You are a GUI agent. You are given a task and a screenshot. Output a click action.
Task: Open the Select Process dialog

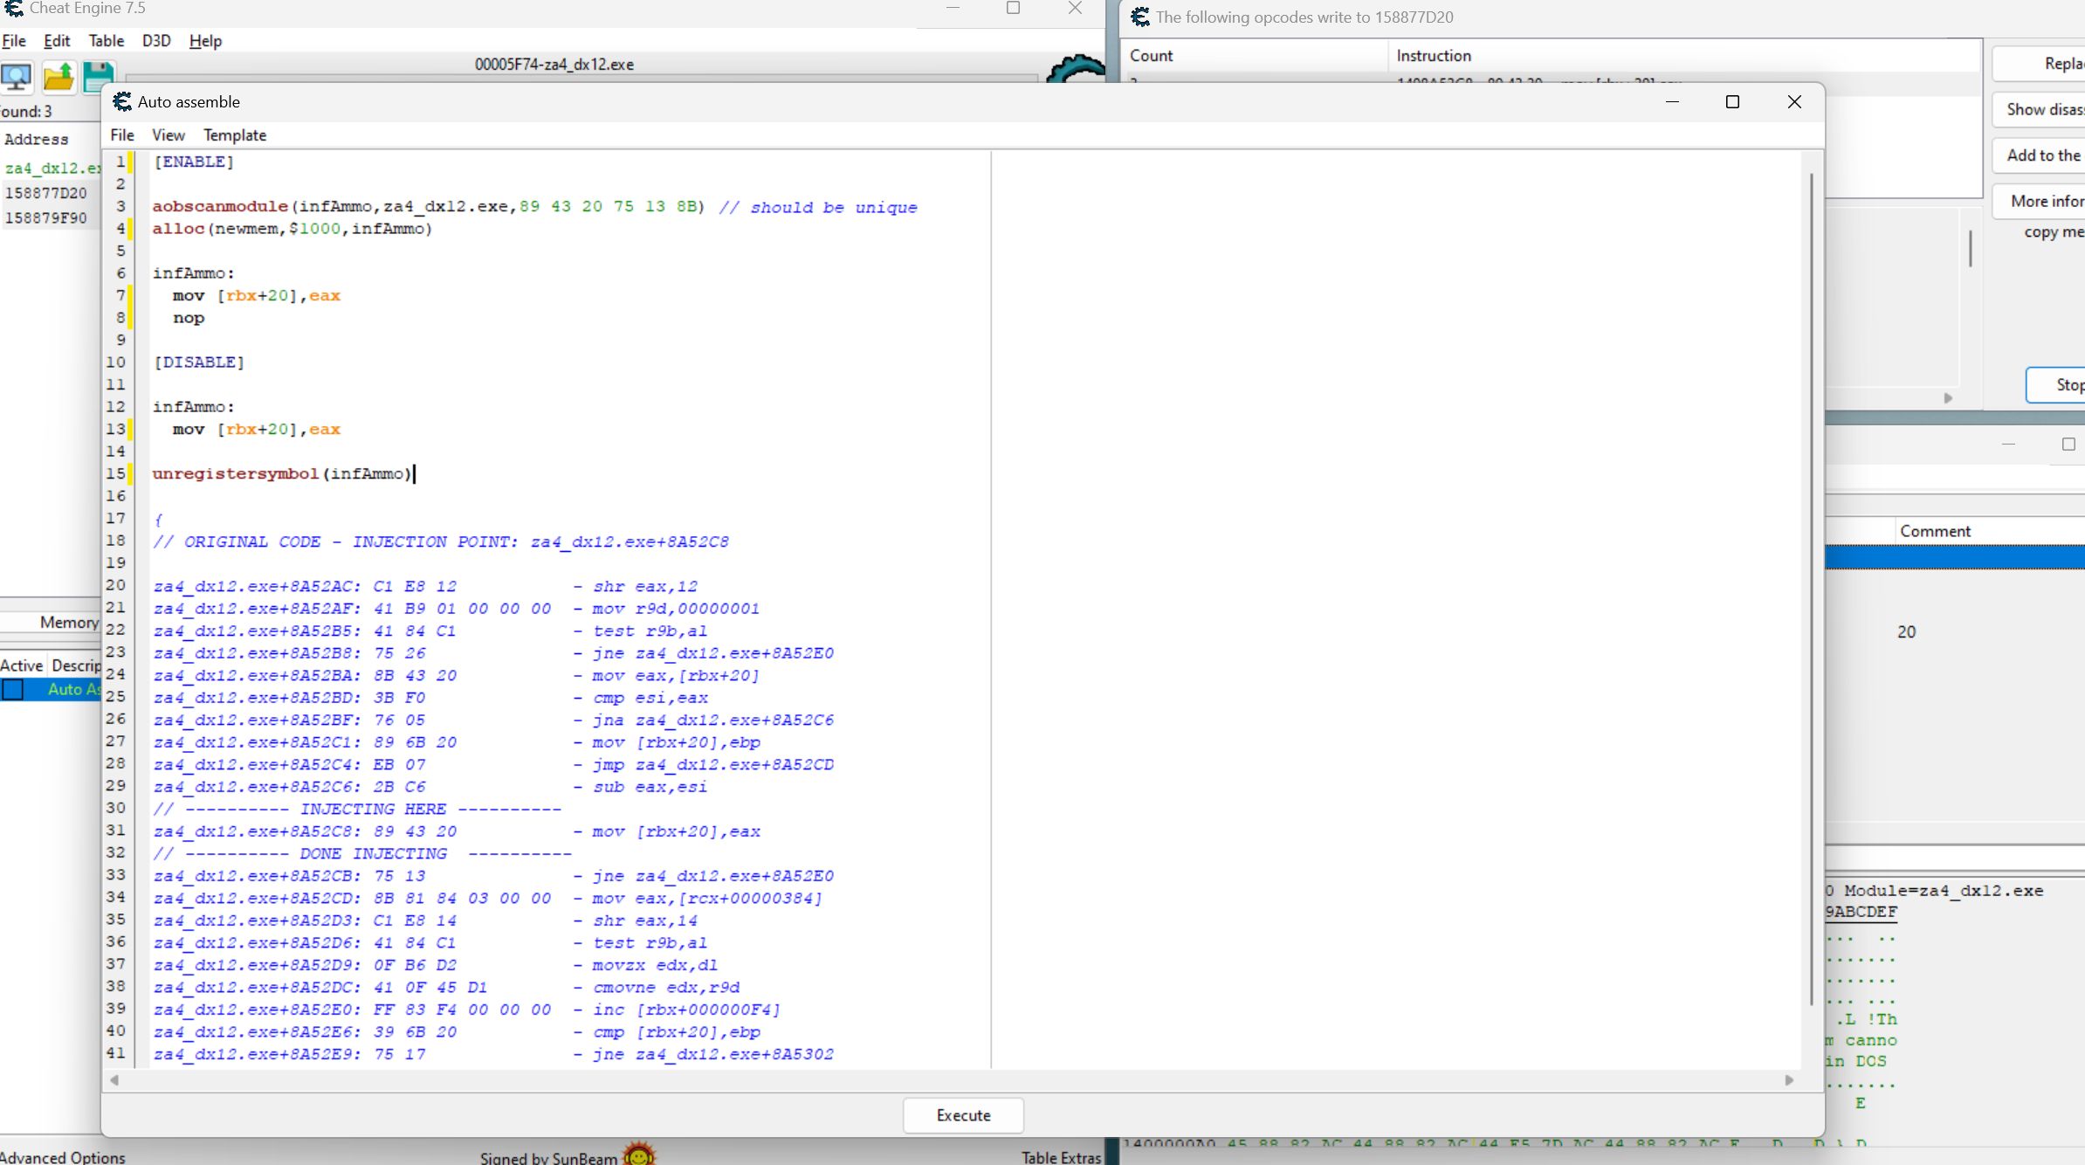[x=17, y=78]
